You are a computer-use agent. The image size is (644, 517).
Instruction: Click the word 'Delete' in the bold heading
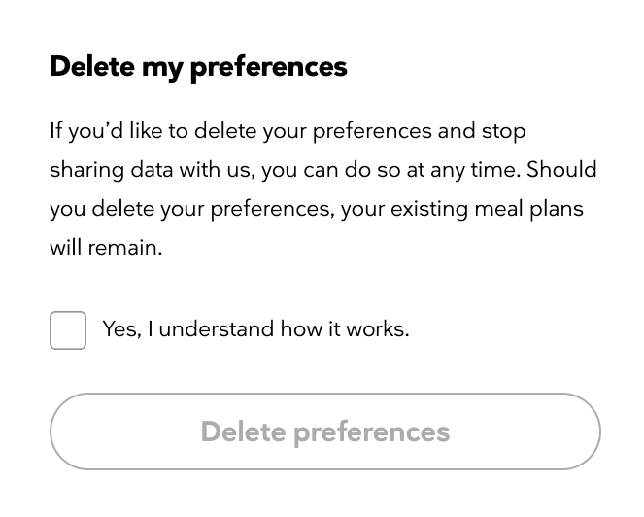tap(92, 66)
